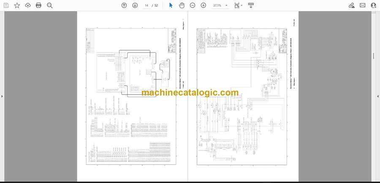Viewport: 380px width, 183px height.
Task: Click right schematic diagram page
Action: coord(243,96)
